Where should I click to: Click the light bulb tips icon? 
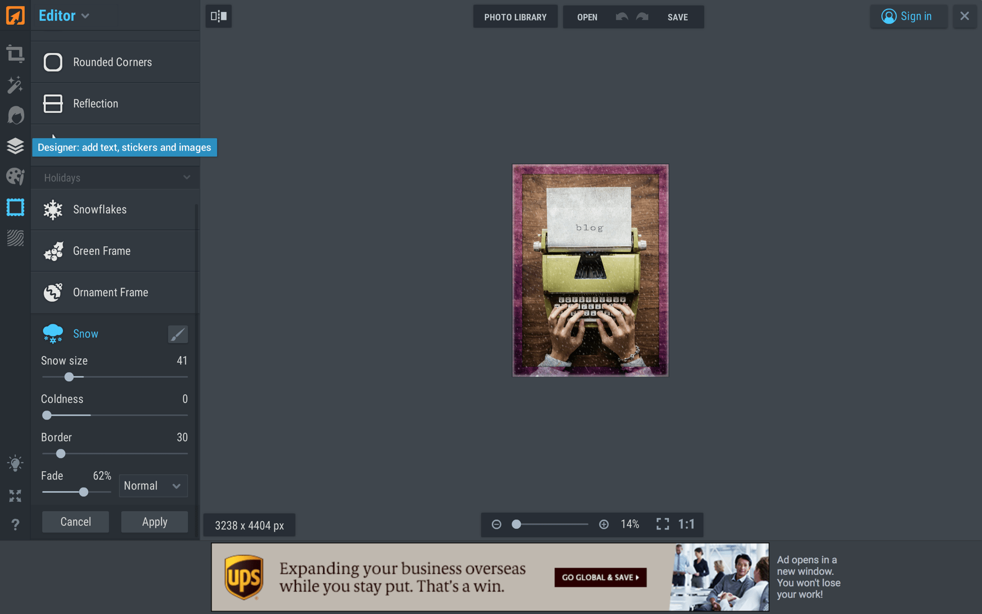[x=15, y=463]
